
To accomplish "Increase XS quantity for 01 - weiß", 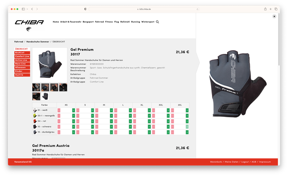I will click(73, 110).
